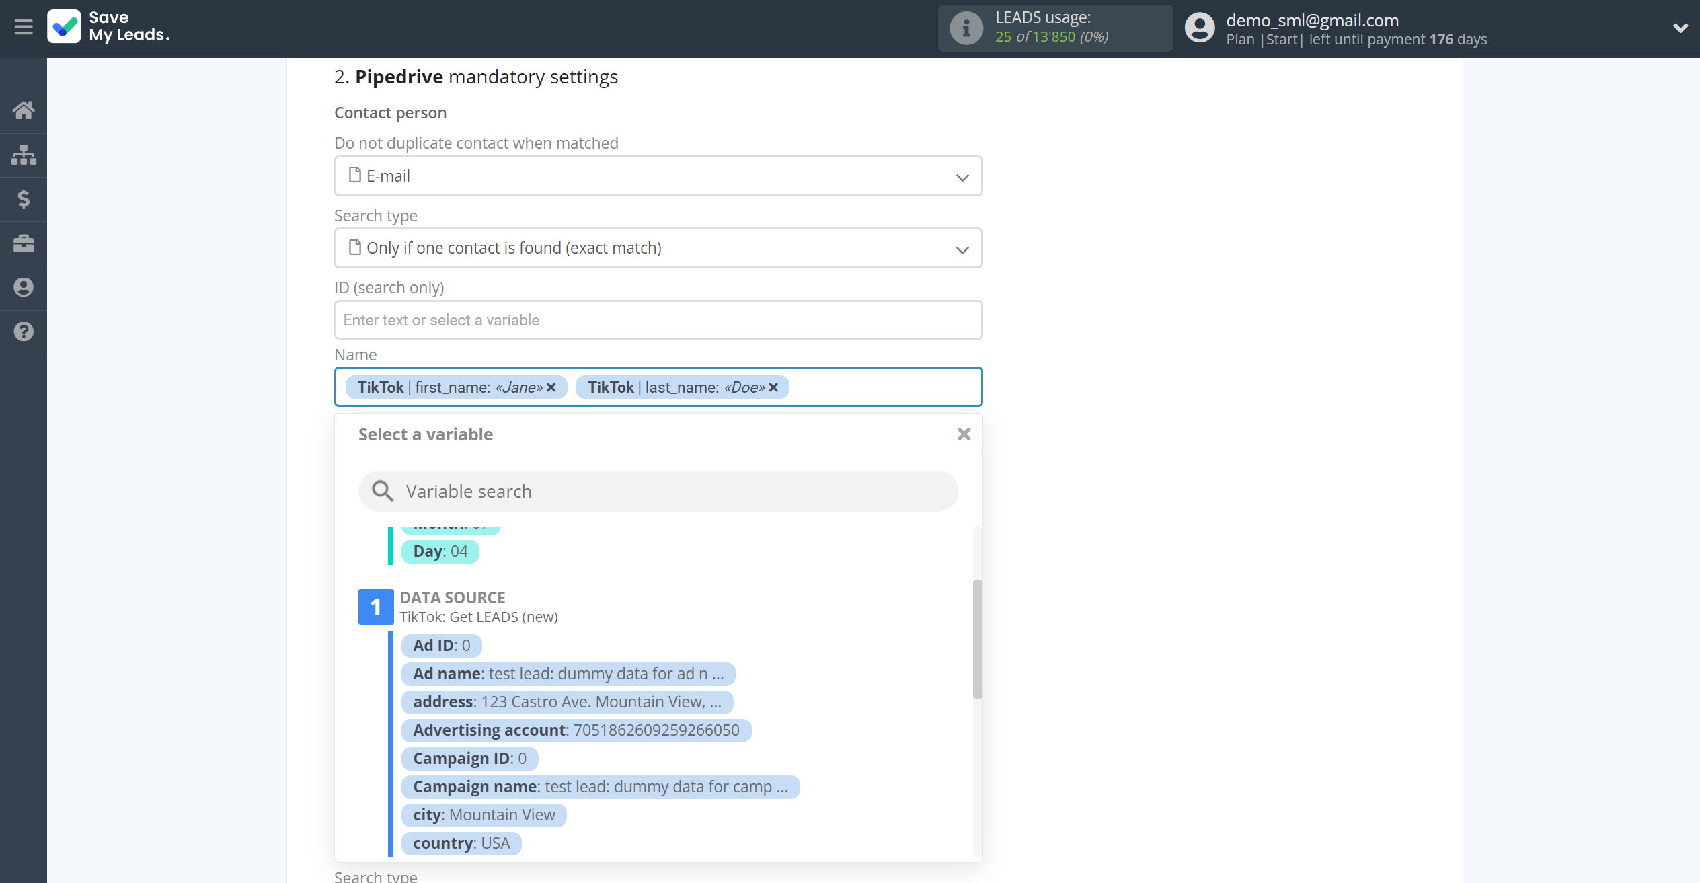
Task: Open the help question mark icon
Action: point(24,332)
